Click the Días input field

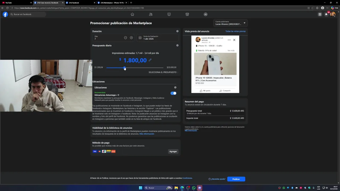tap(113, 38)
